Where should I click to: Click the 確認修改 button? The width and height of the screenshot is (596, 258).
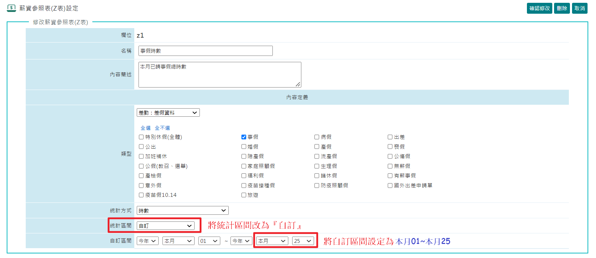click(540, 8)
